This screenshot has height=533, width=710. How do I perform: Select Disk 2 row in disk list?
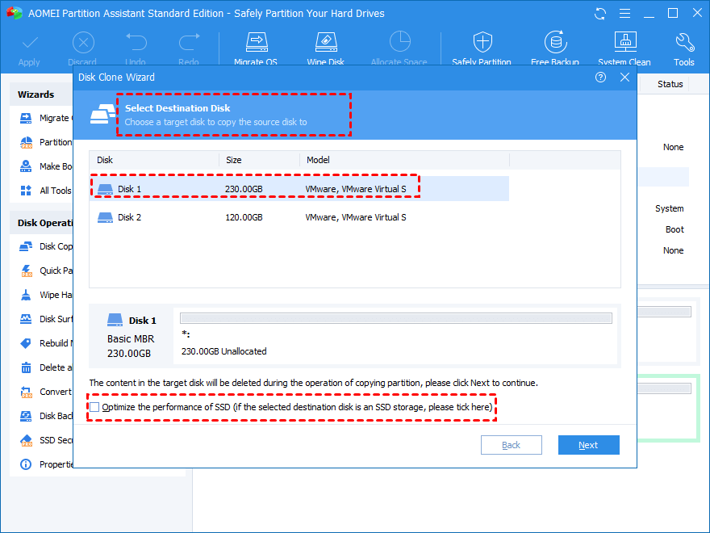click(299, 217)
